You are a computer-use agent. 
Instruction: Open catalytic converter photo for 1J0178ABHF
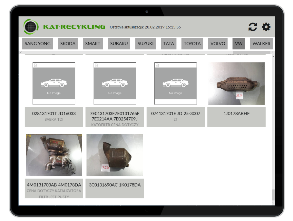[236, 84]
